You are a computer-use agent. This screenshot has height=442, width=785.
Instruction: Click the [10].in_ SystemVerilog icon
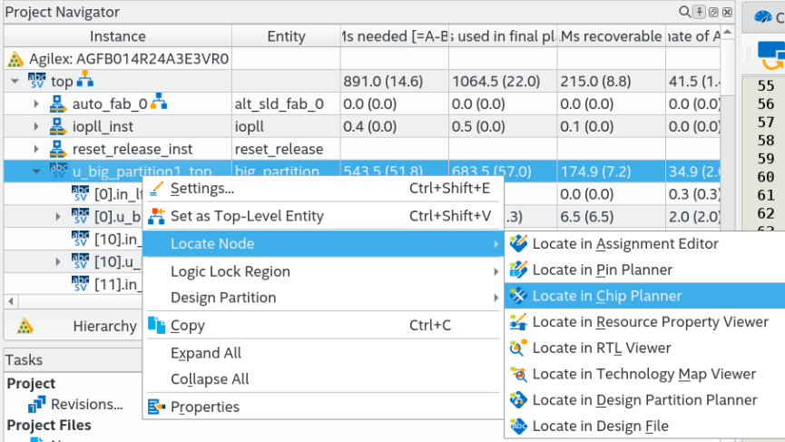(80, 239)
